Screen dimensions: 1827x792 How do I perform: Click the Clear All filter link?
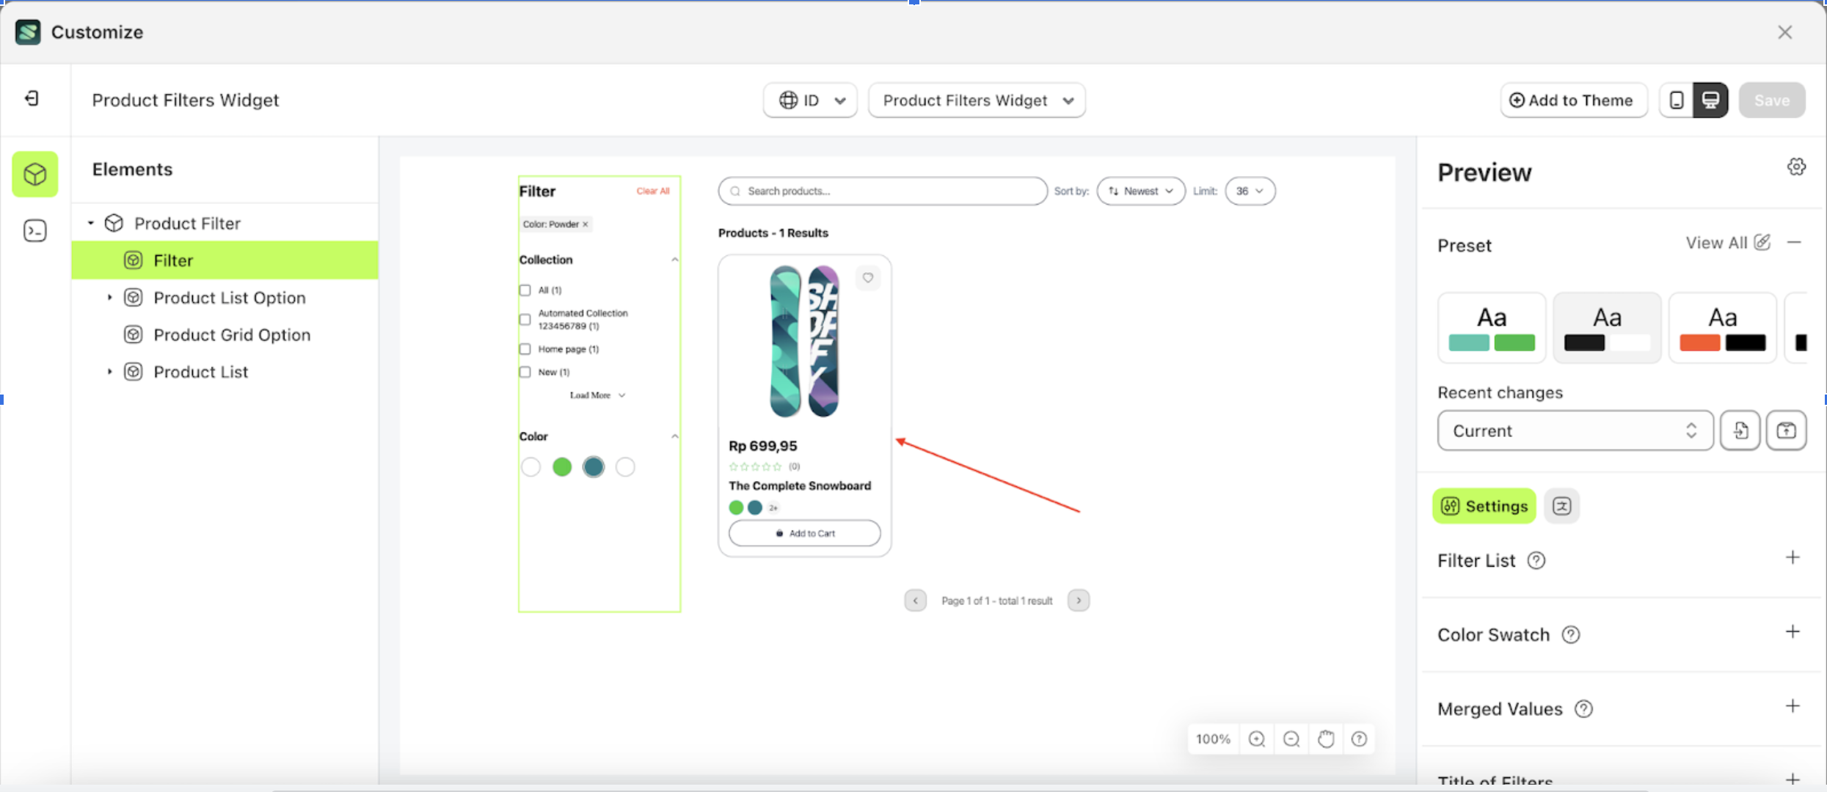click(652, 191)
